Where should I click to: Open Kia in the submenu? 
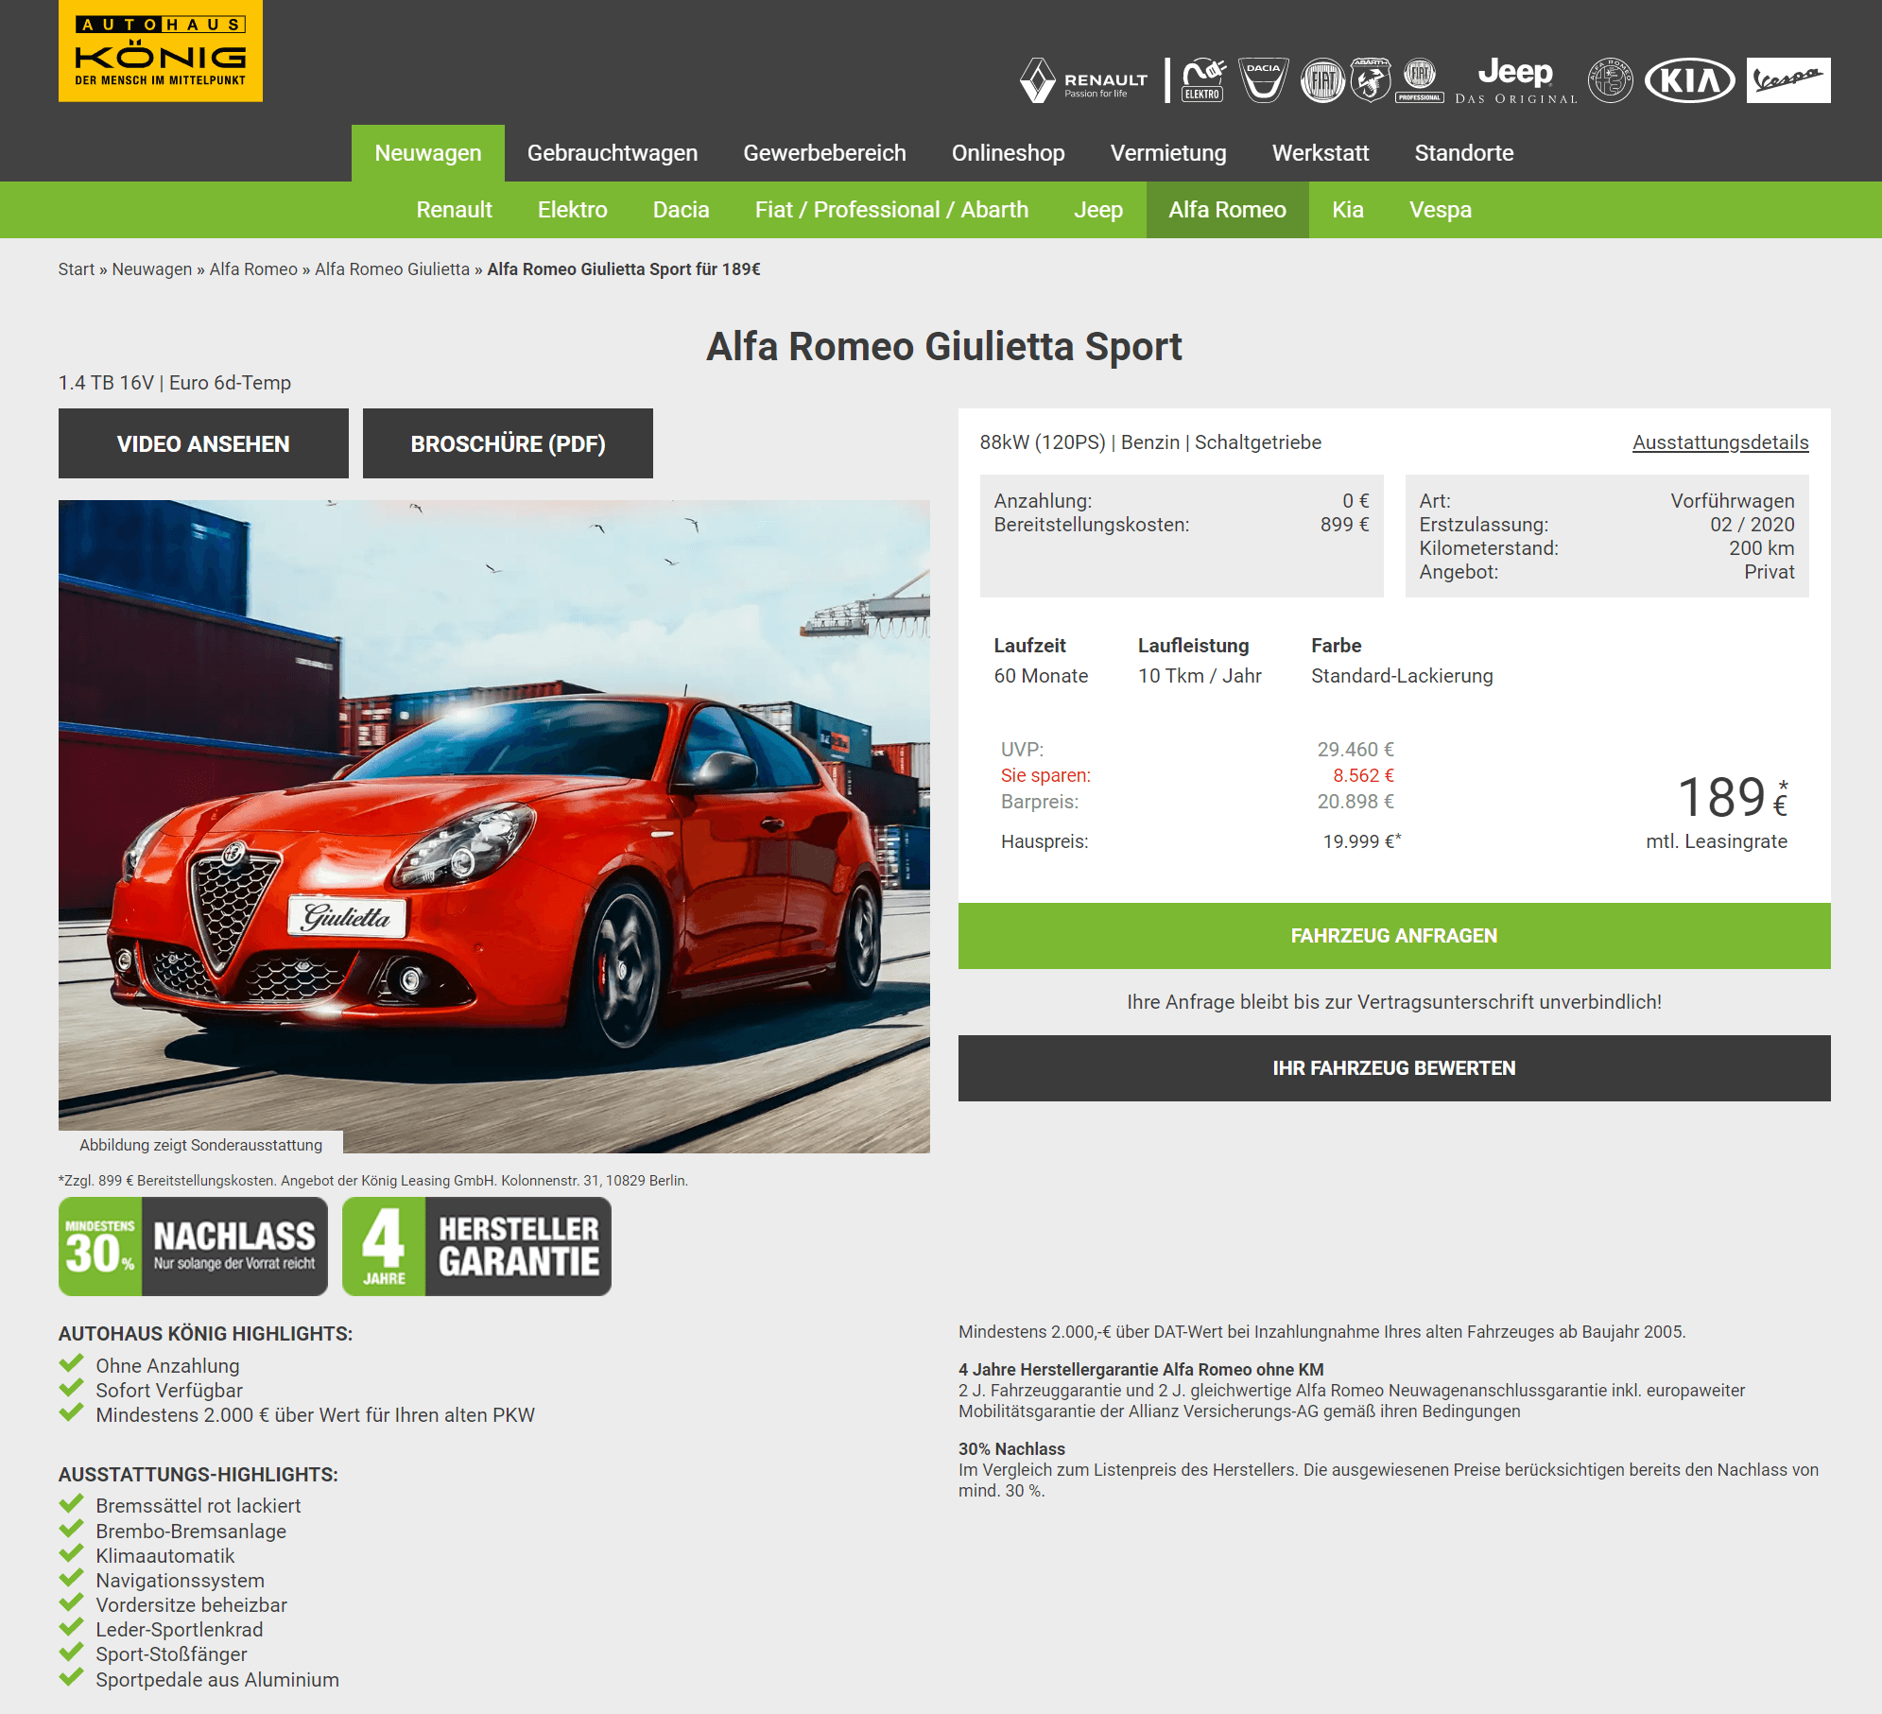[x=1348, y=210]
